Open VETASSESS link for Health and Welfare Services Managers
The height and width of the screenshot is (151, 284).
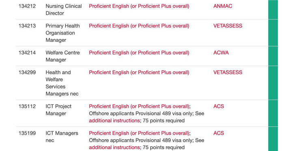(x=228, y=73)
